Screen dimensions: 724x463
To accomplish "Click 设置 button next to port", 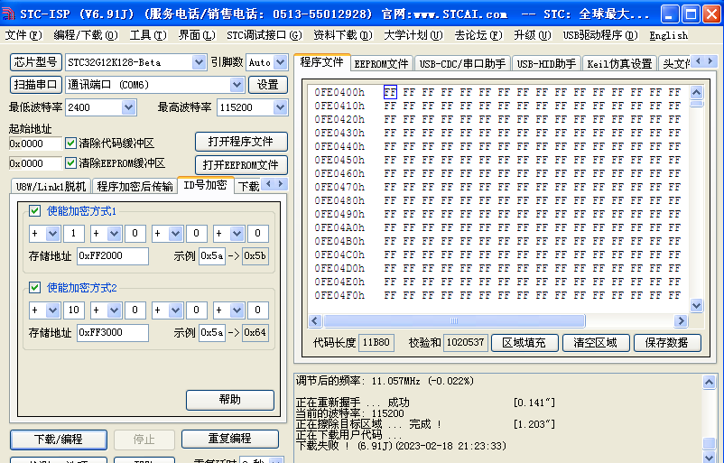I will tap(268, 85).
